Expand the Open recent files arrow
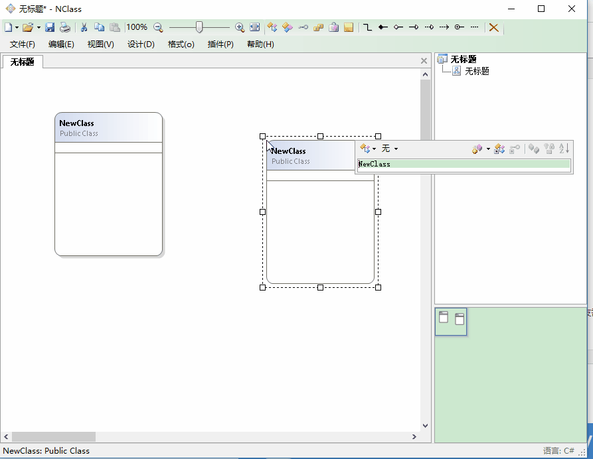This screenshot has width=593, height=459. point(39,28)
